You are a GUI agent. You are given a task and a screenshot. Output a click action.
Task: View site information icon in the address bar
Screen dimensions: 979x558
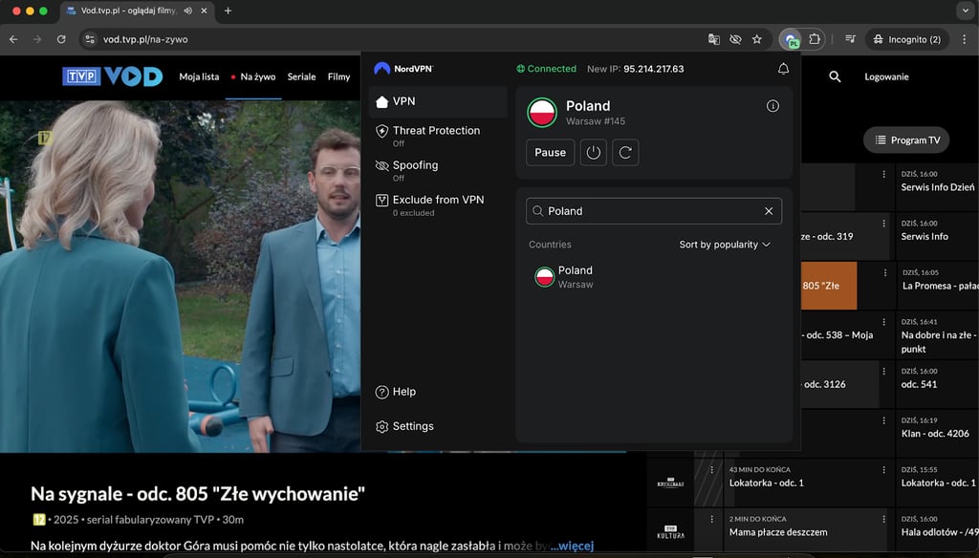coord(90,39)
